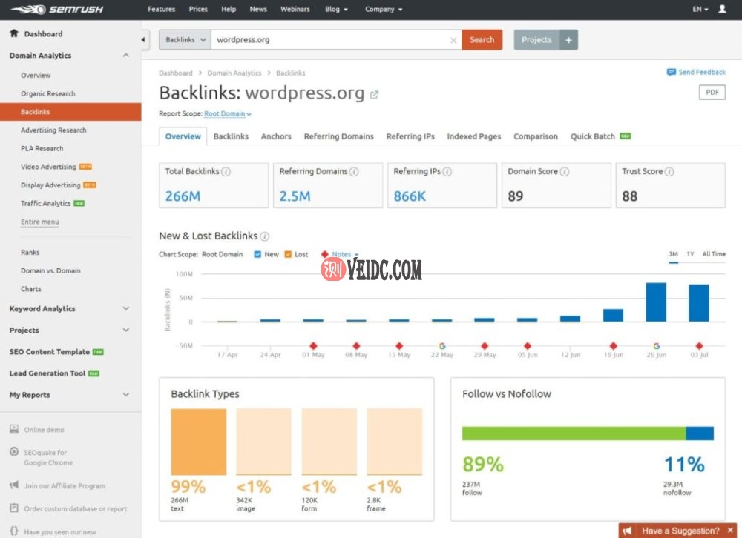Click the Dashboard home icon
This screenshot has width=742, height=538.
click(x=13, y=33)
